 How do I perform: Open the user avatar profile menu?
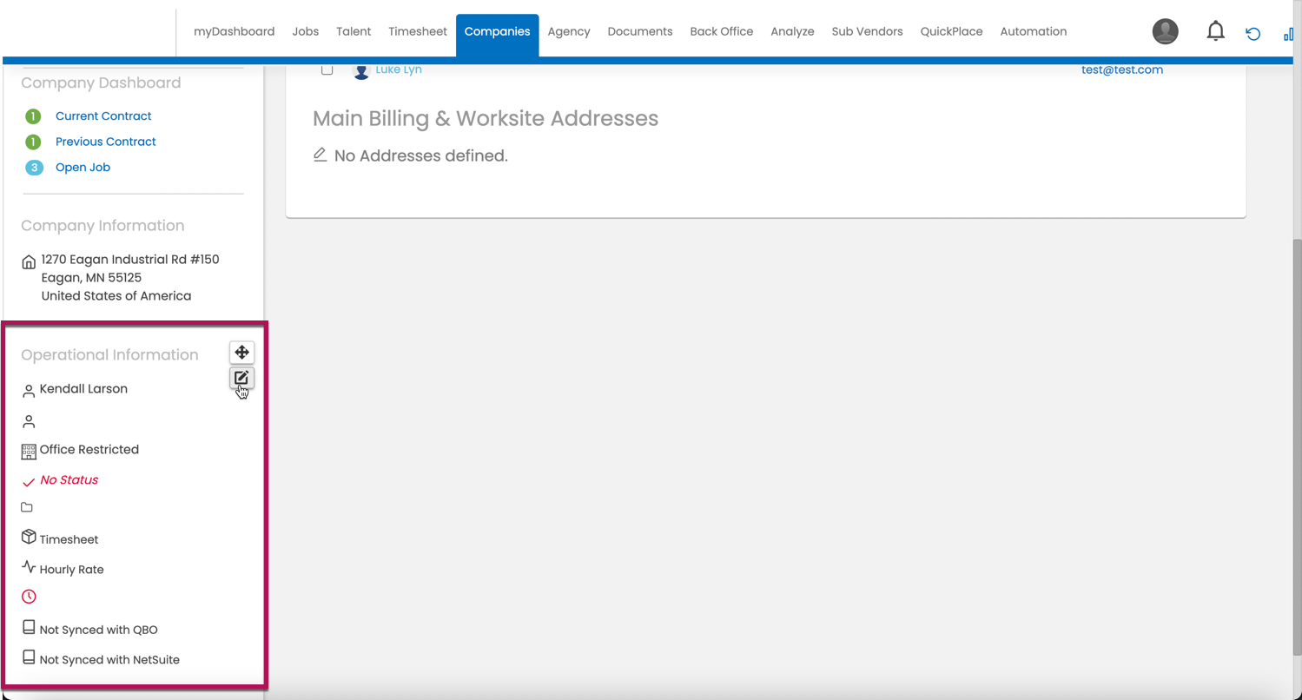1165,31
